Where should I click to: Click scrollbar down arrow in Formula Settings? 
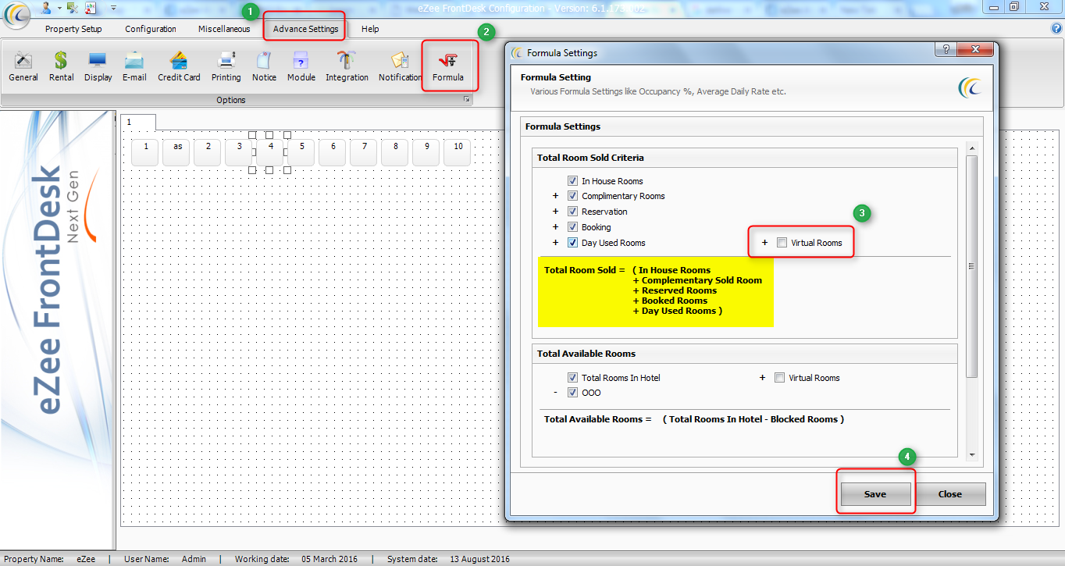pos(971,454)
